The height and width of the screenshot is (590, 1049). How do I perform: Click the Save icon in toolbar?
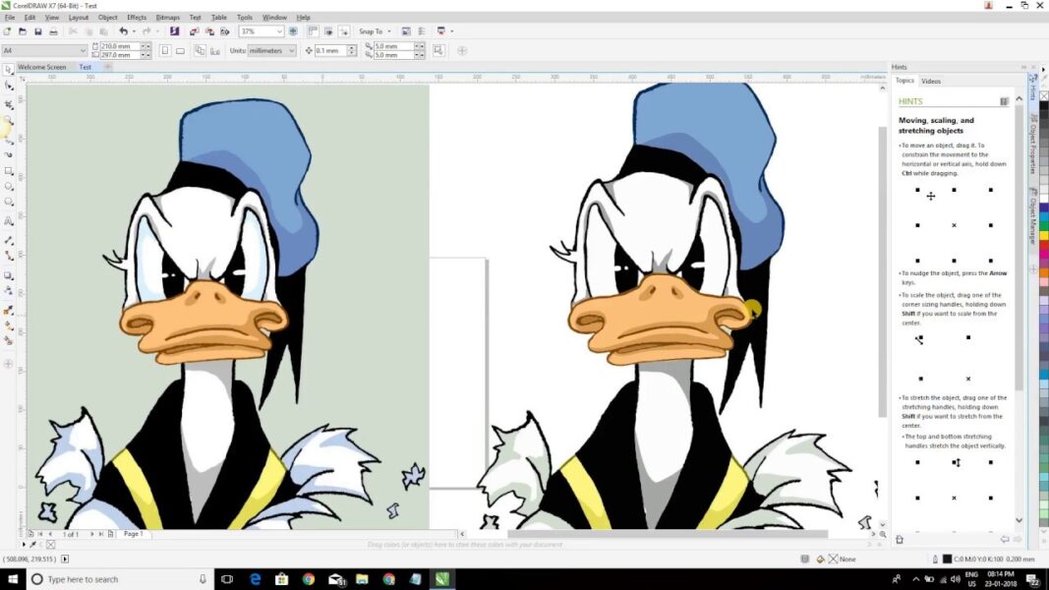coord(38,31)
